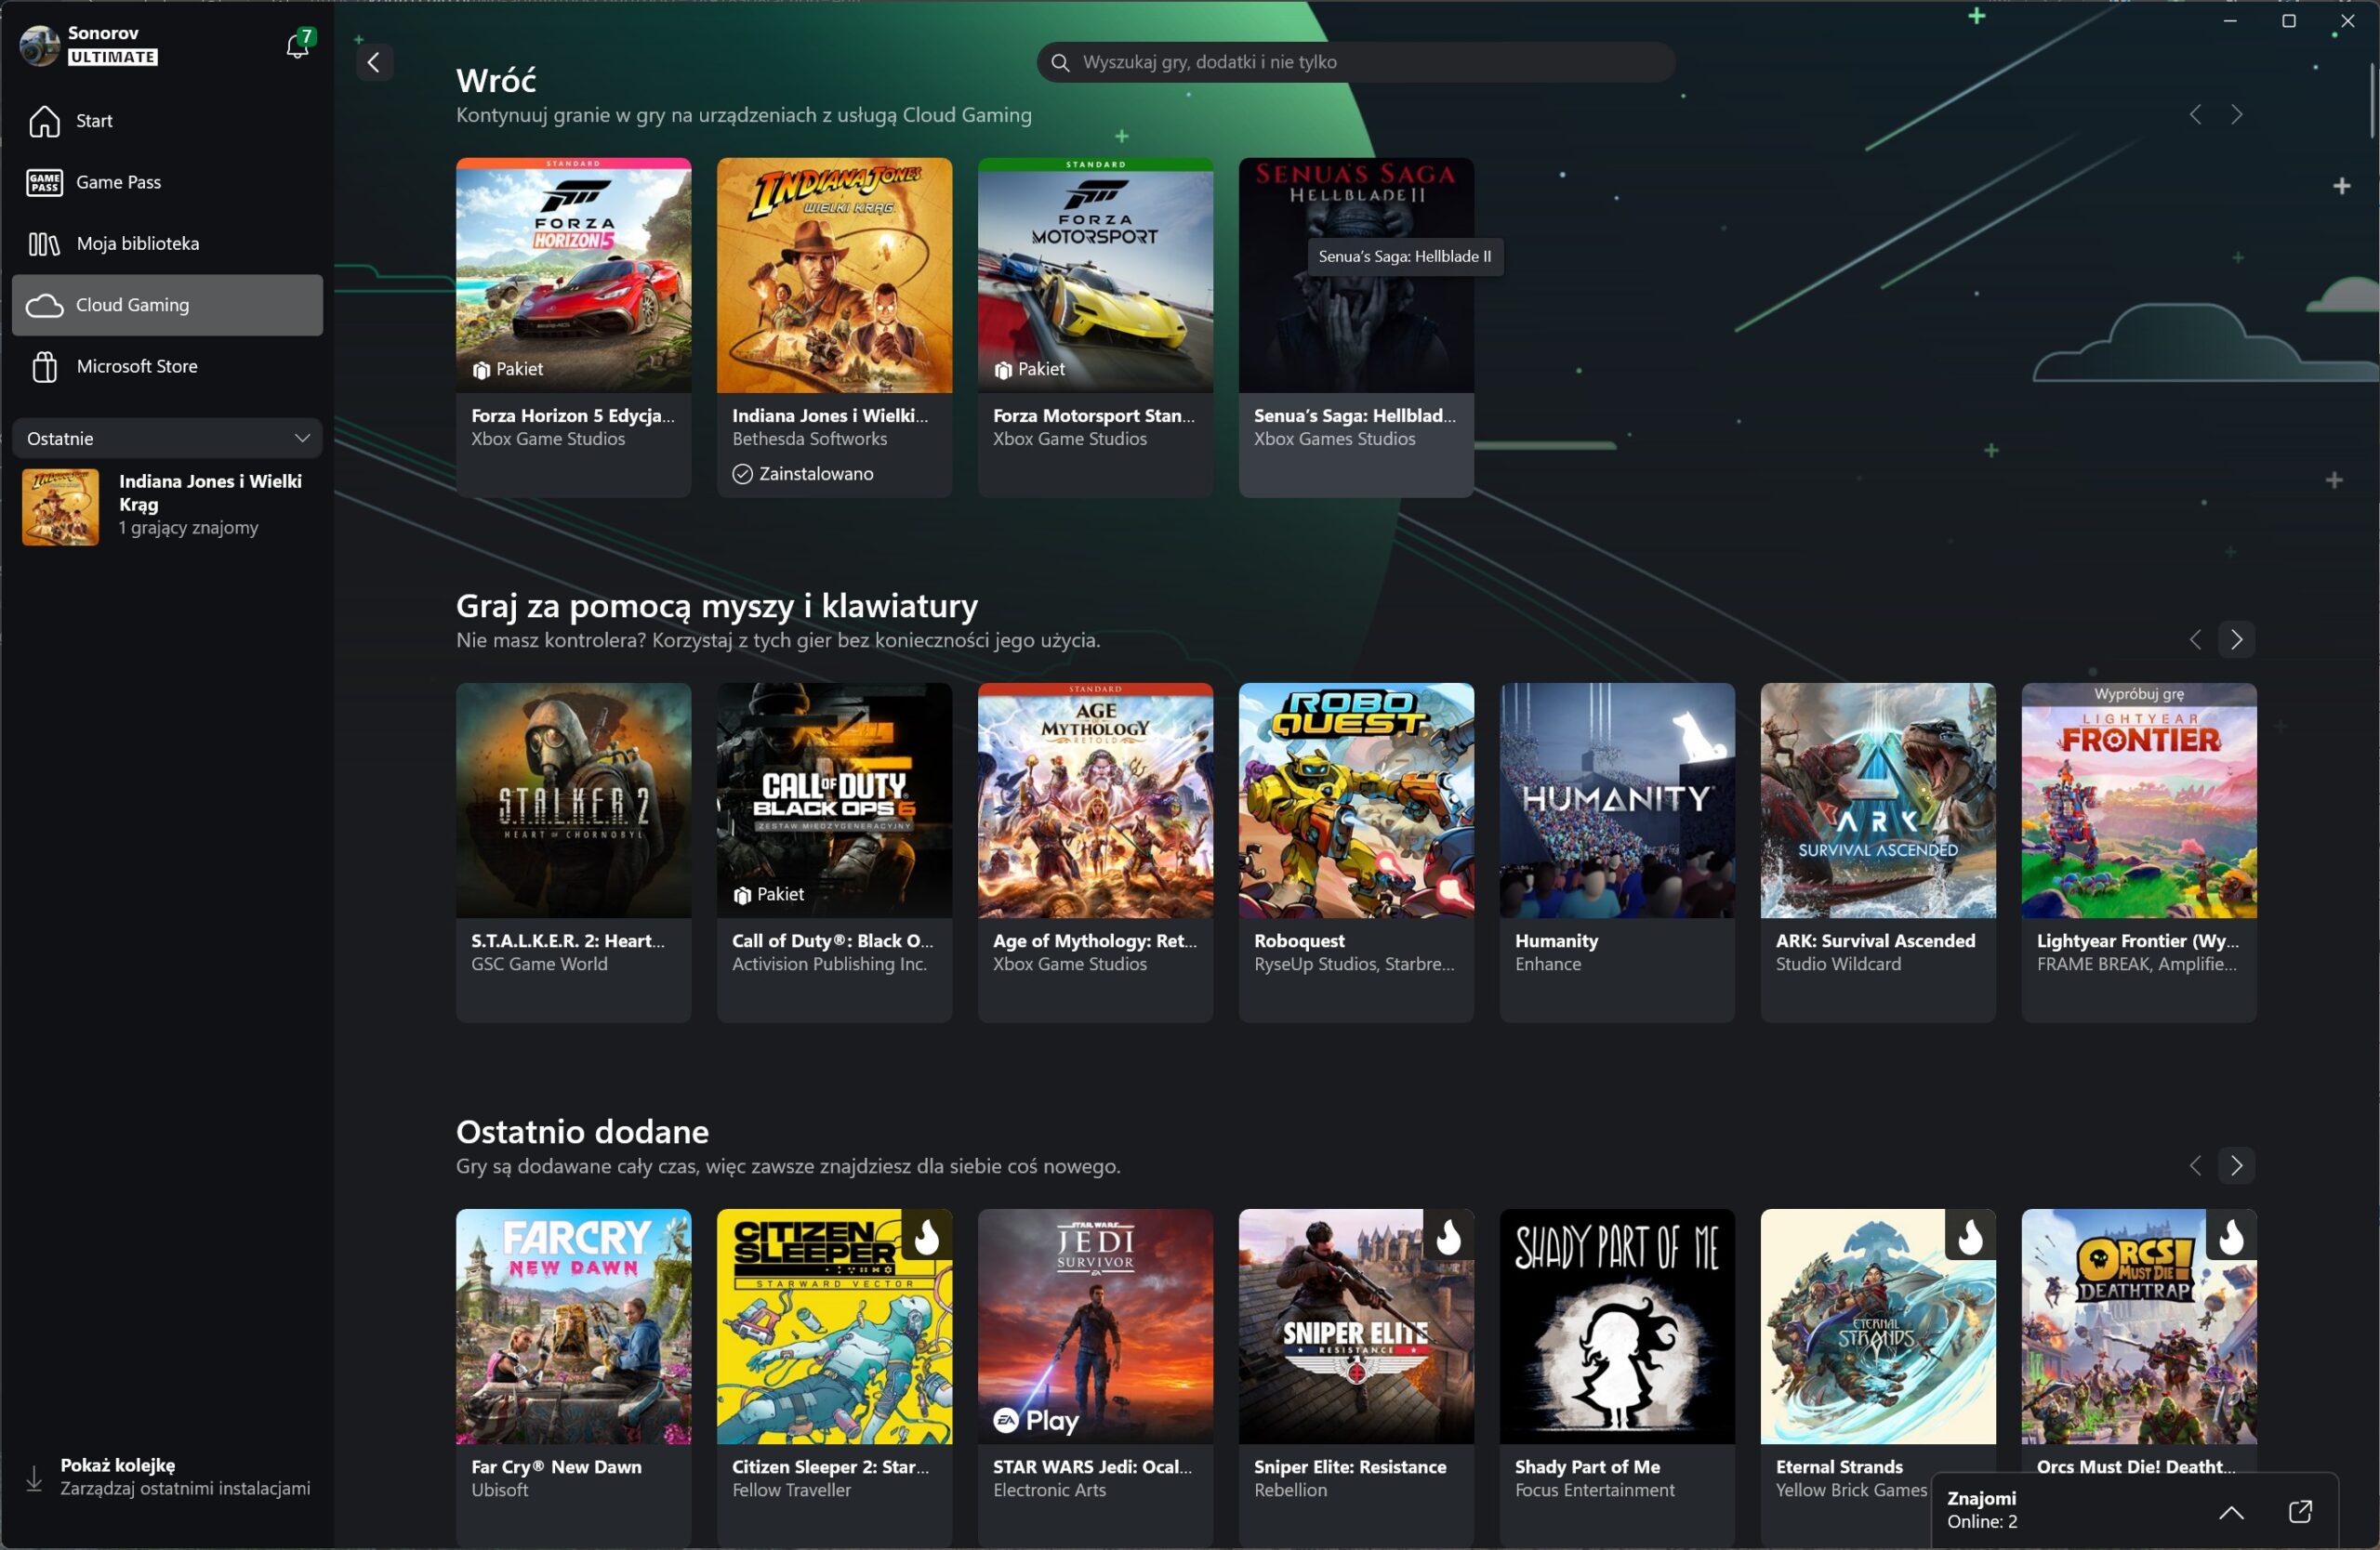Click the Wróć back arrow button

(x=373, y=62)
